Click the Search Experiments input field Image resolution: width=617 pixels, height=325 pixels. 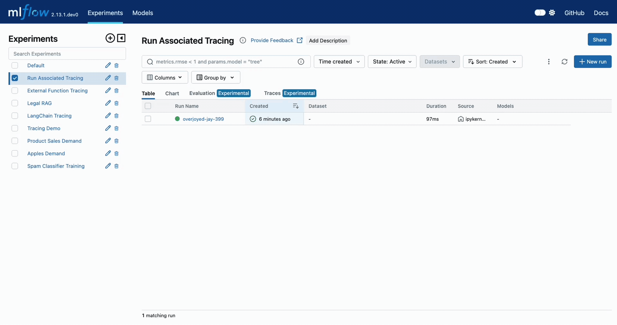[67, 54]
